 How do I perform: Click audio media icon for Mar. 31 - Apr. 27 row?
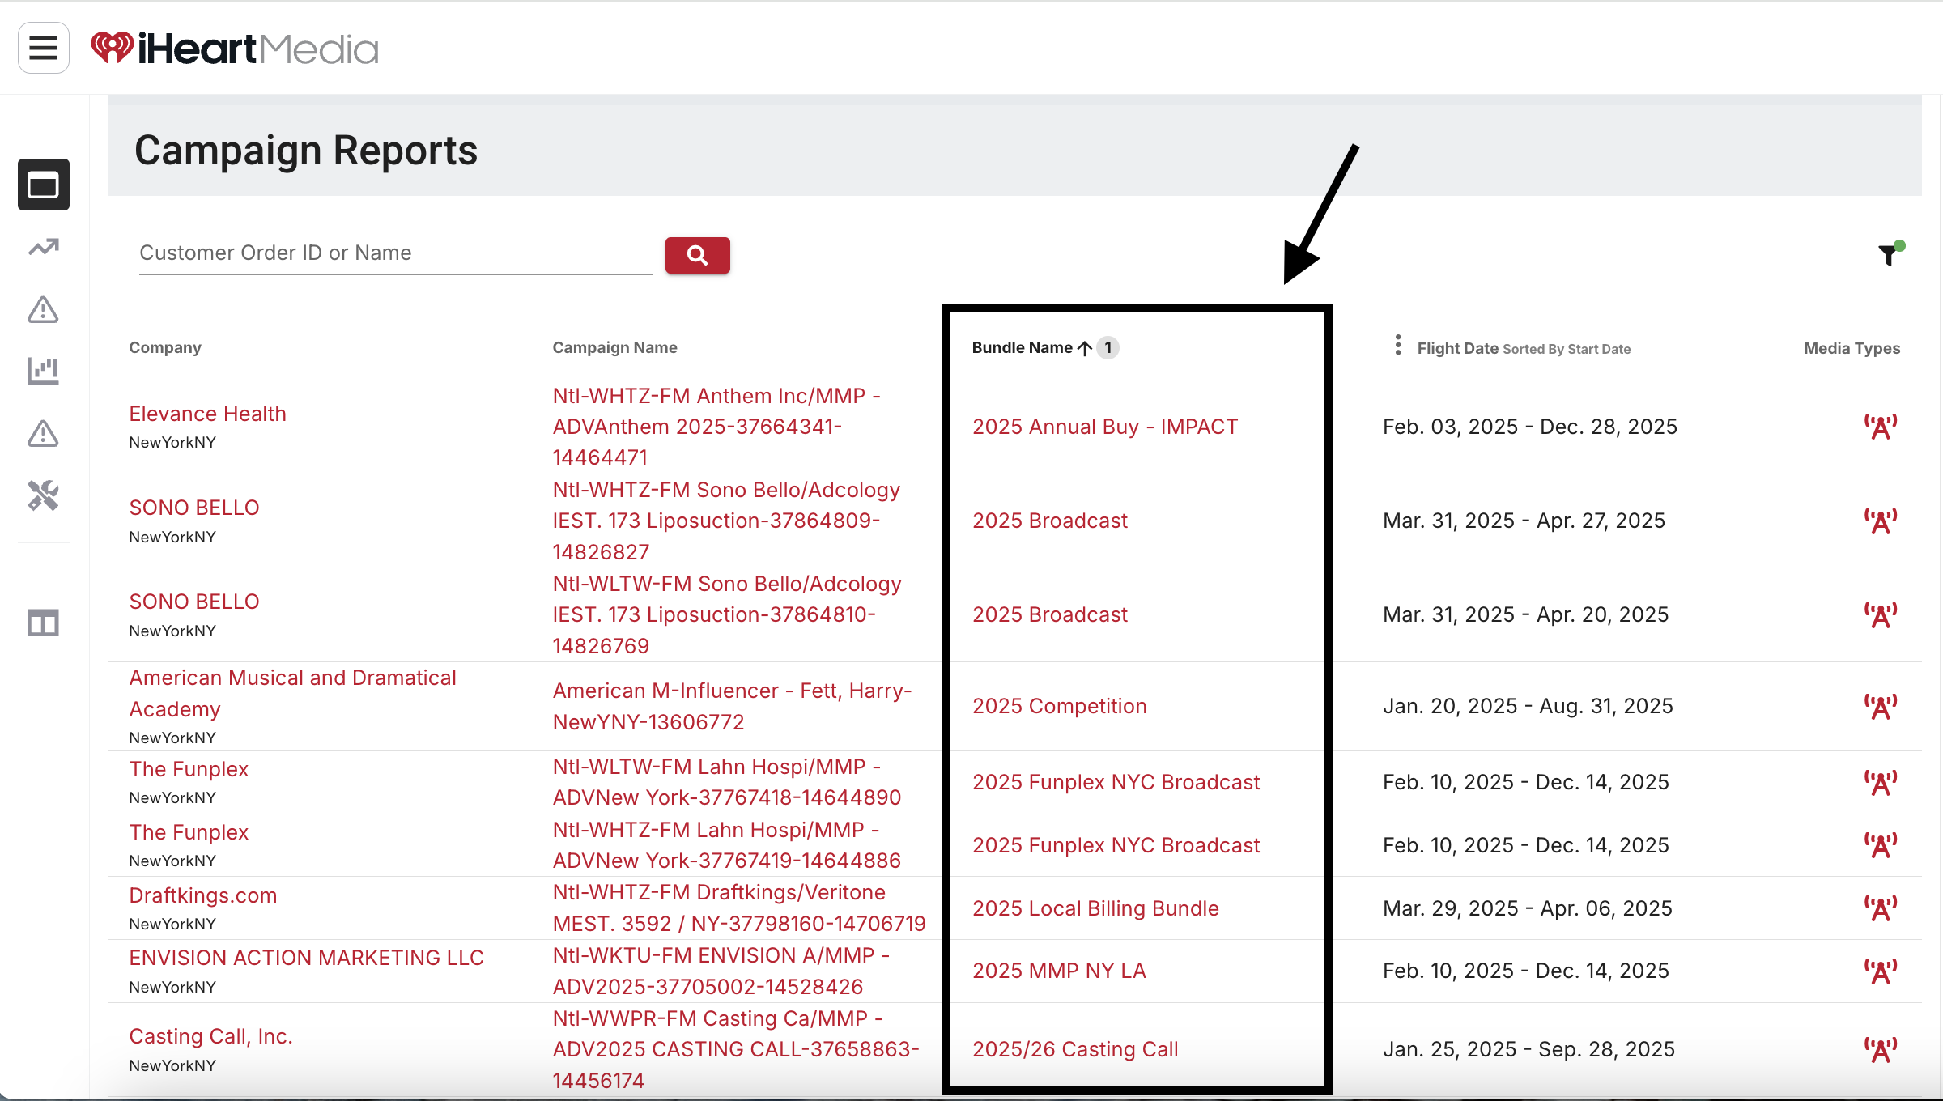(x=1881, y=521)
